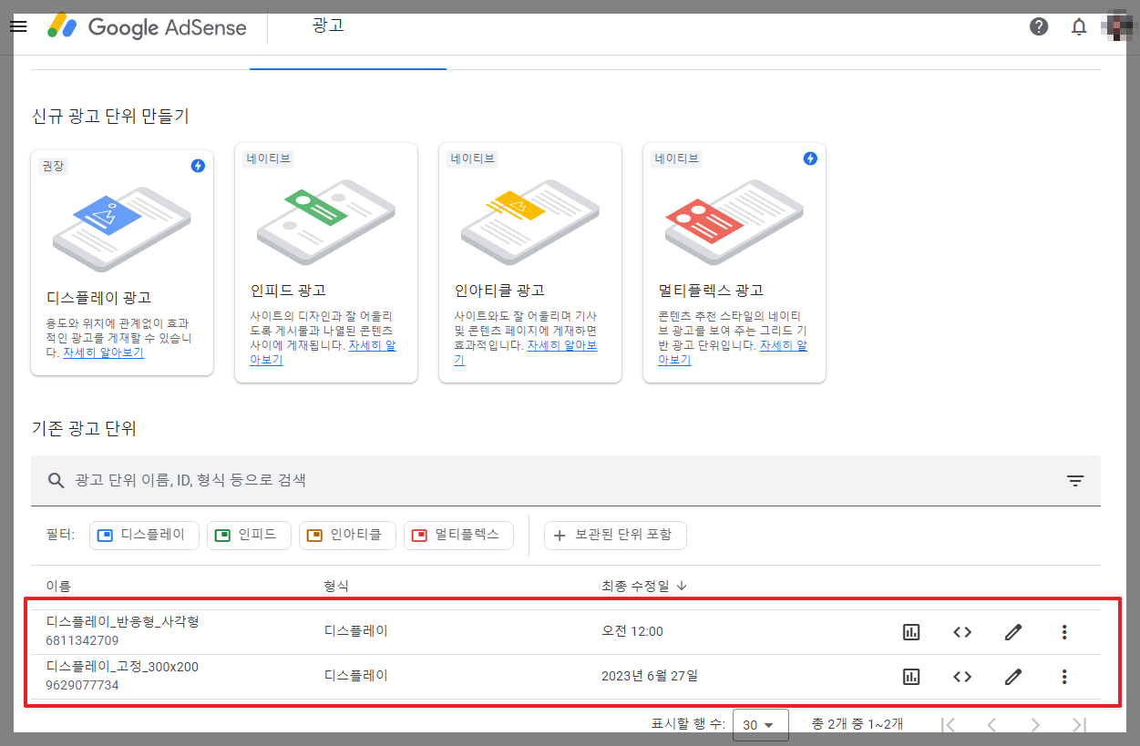
Task: Open code view for 디스플레이_반응형_사각형
Action: tap(962, 631)
